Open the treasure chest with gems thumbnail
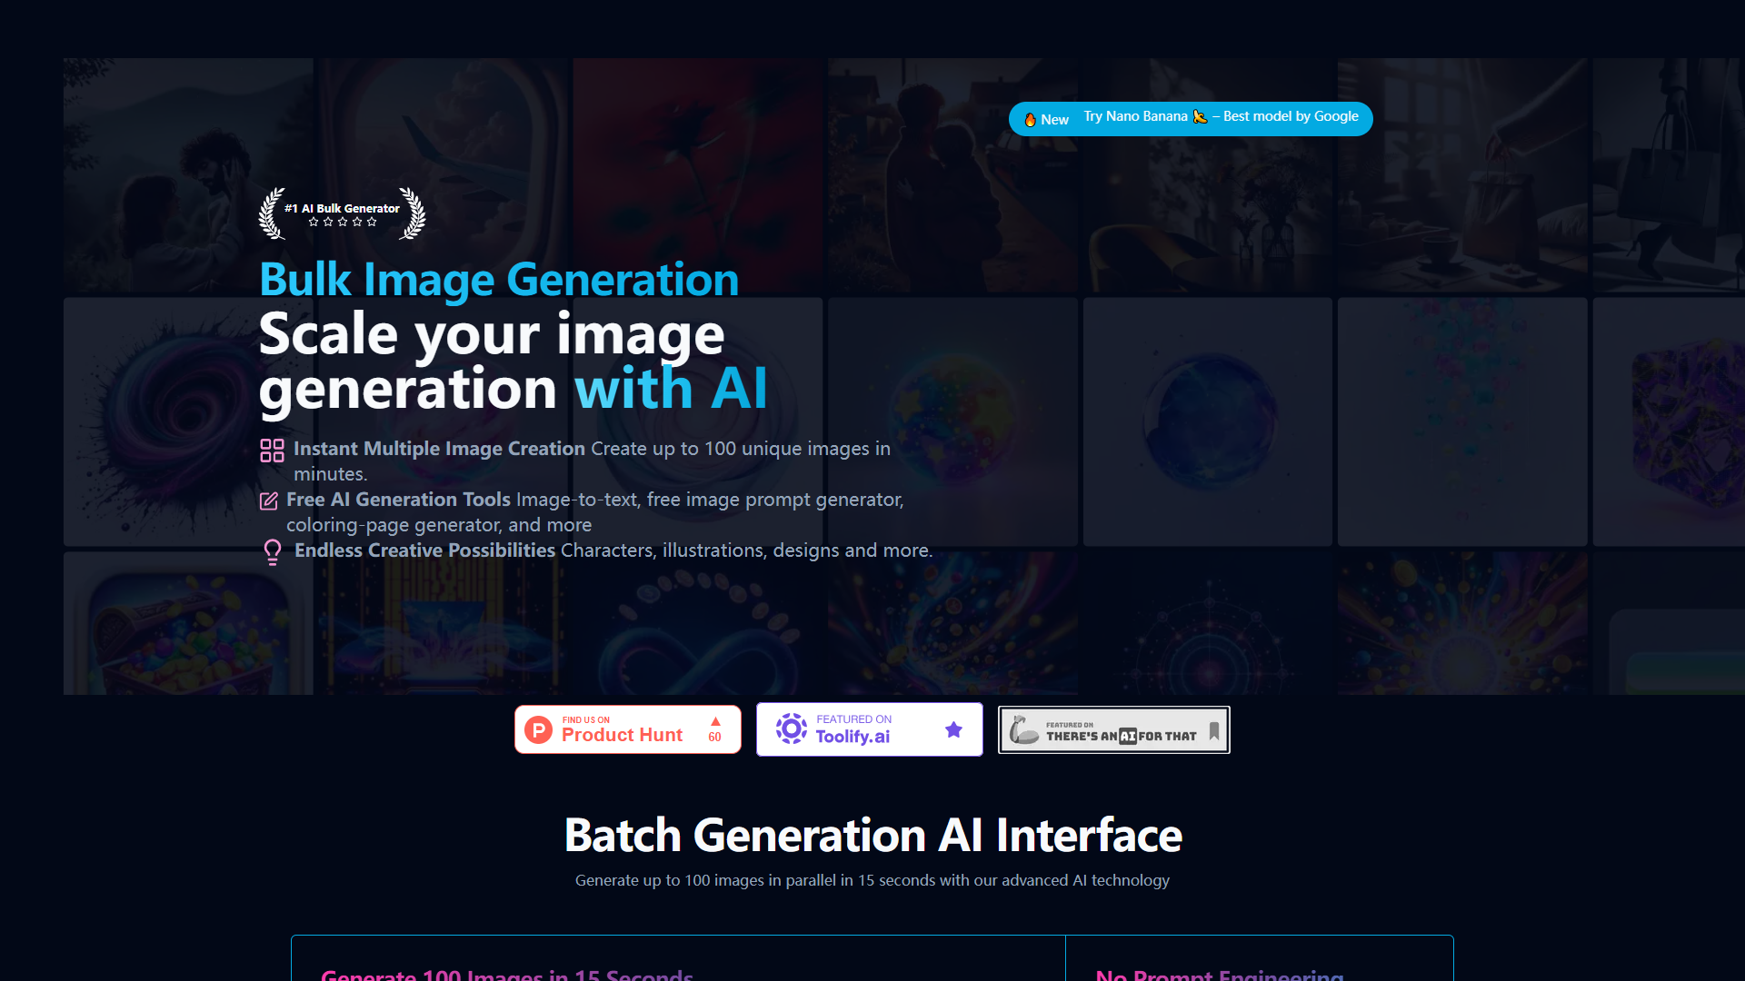Image resolution: width=1745 pixels, height=981 pixels. click(188, 623)
